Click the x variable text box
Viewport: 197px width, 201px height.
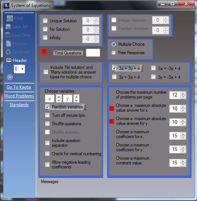50,99
